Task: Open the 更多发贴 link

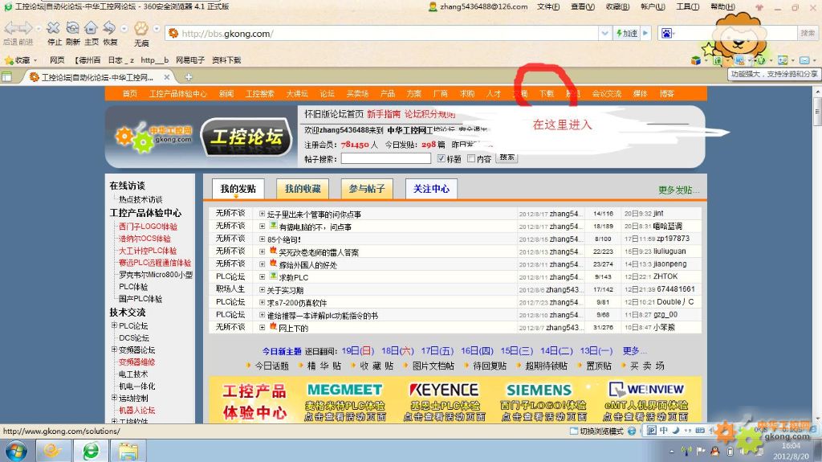Action: point(679,190)
